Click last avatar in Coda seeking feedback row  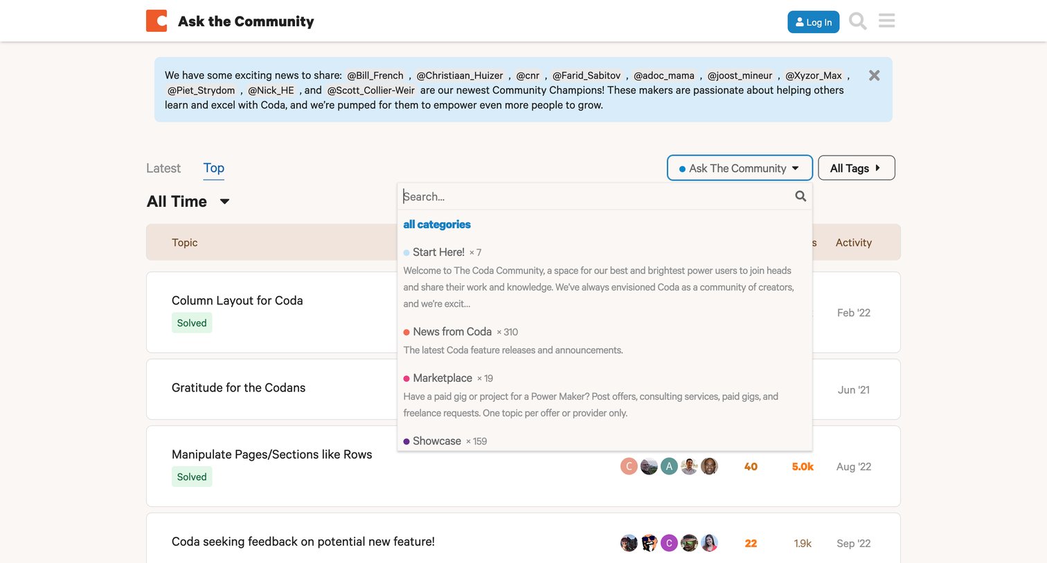[709, 543]
